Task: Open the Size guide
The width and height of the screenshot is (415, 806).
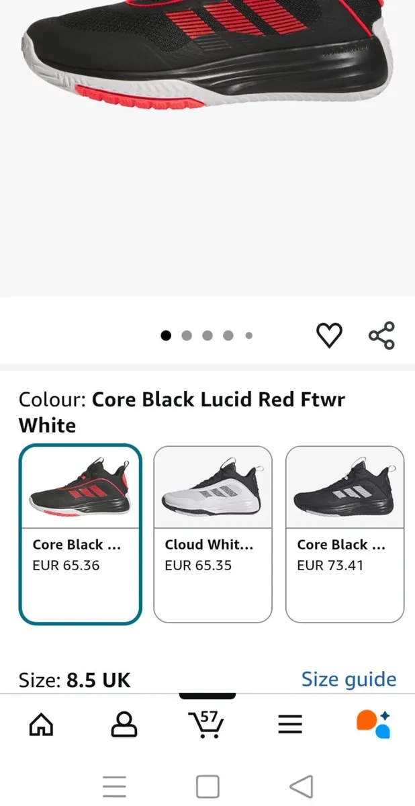Action: coord(349,679)
